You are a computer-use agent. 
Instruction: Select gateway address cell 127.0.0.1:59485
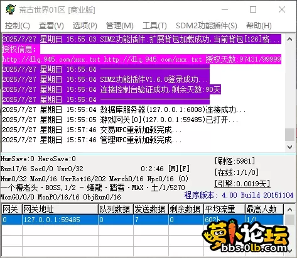[x=60, y=220]
